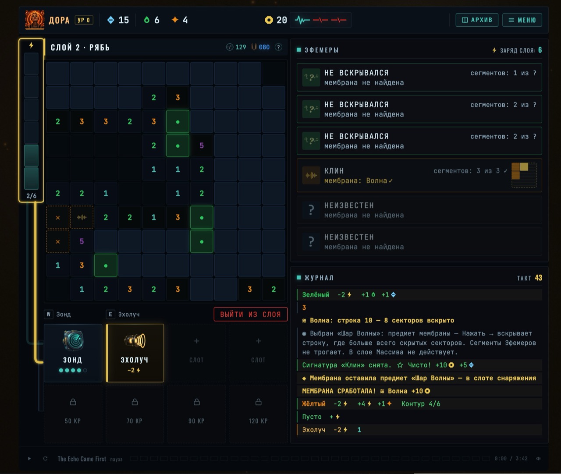Screen dimensions: 561x474
Task: Start playback of The Echo Came First
Action: [x=29, y=459]
